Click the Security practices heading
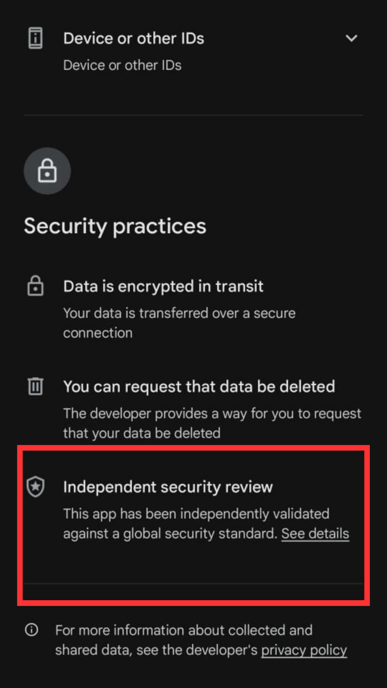 (115, 226)
